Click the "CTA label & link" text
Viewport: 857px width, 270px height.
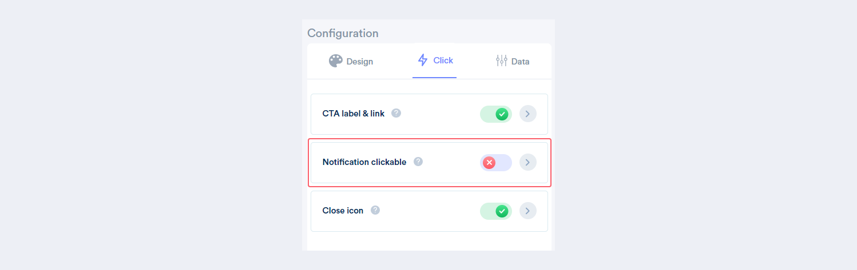pyautogui.click(x=354, y=114)
